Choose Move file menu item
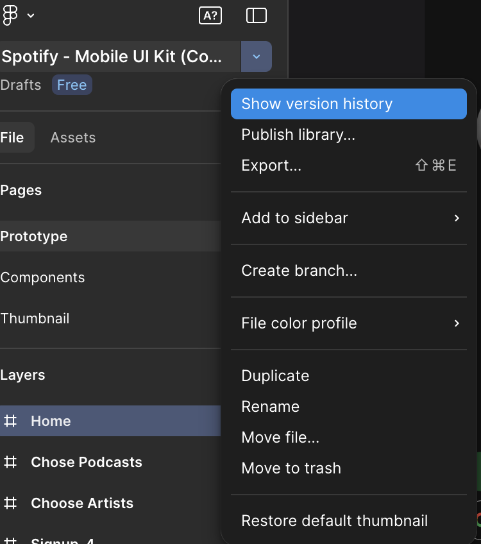 [349, 438]
